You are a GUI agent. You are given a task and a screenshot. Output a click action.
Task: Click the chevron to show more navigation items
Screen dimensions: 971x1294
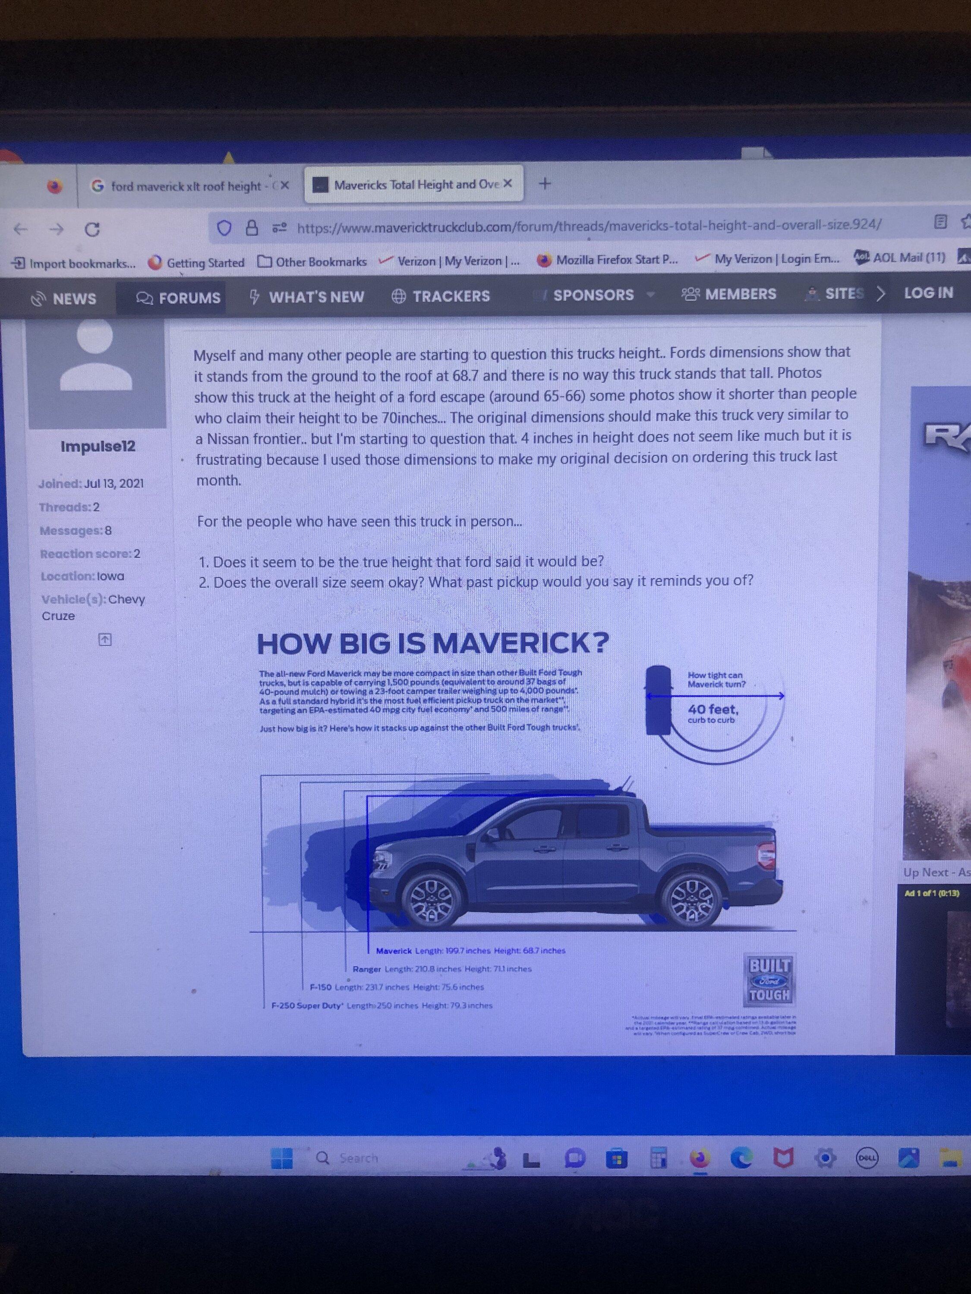pyautogui.click(x=880, y=293)
